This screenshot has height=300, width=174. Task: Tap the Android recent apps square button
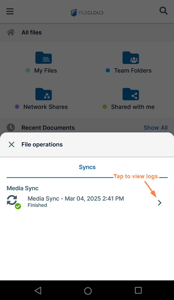pos(138,290)
